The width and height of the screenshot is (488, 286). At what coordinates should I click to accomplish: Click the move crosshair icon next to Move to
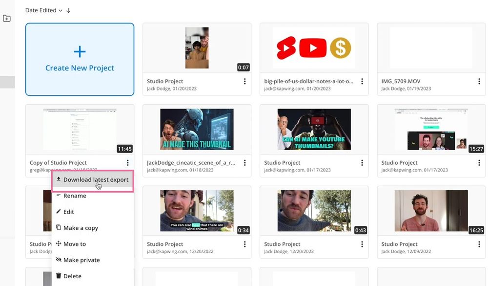point(58,244)
